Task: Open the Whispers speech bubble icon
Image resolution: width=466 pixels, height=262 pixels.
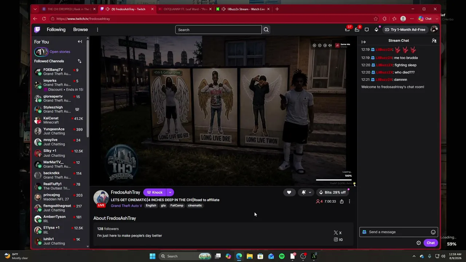Action: (x=367, y=30)
